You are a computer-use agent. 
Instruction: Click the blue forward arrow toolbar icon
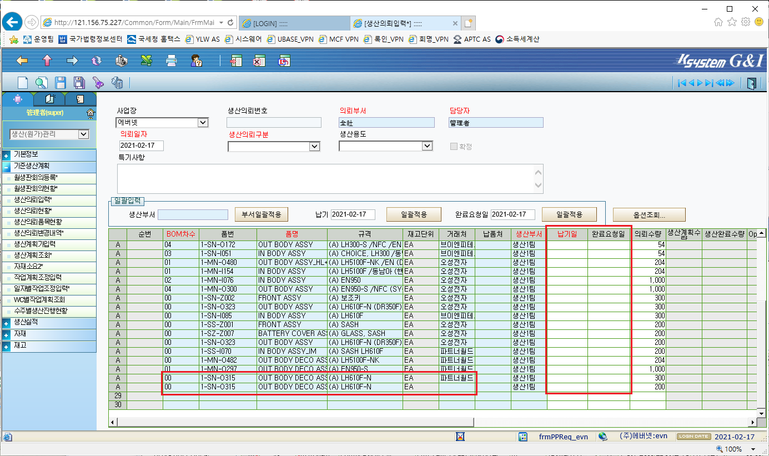pyautogui.click(x=72, y=61)
